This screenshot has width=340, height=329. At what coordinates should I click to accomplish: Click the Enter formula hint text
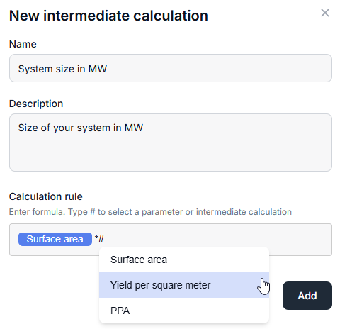(150, 212)
